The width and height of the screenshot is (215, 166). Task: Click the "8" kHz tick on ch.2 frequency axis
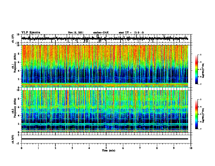19,99
